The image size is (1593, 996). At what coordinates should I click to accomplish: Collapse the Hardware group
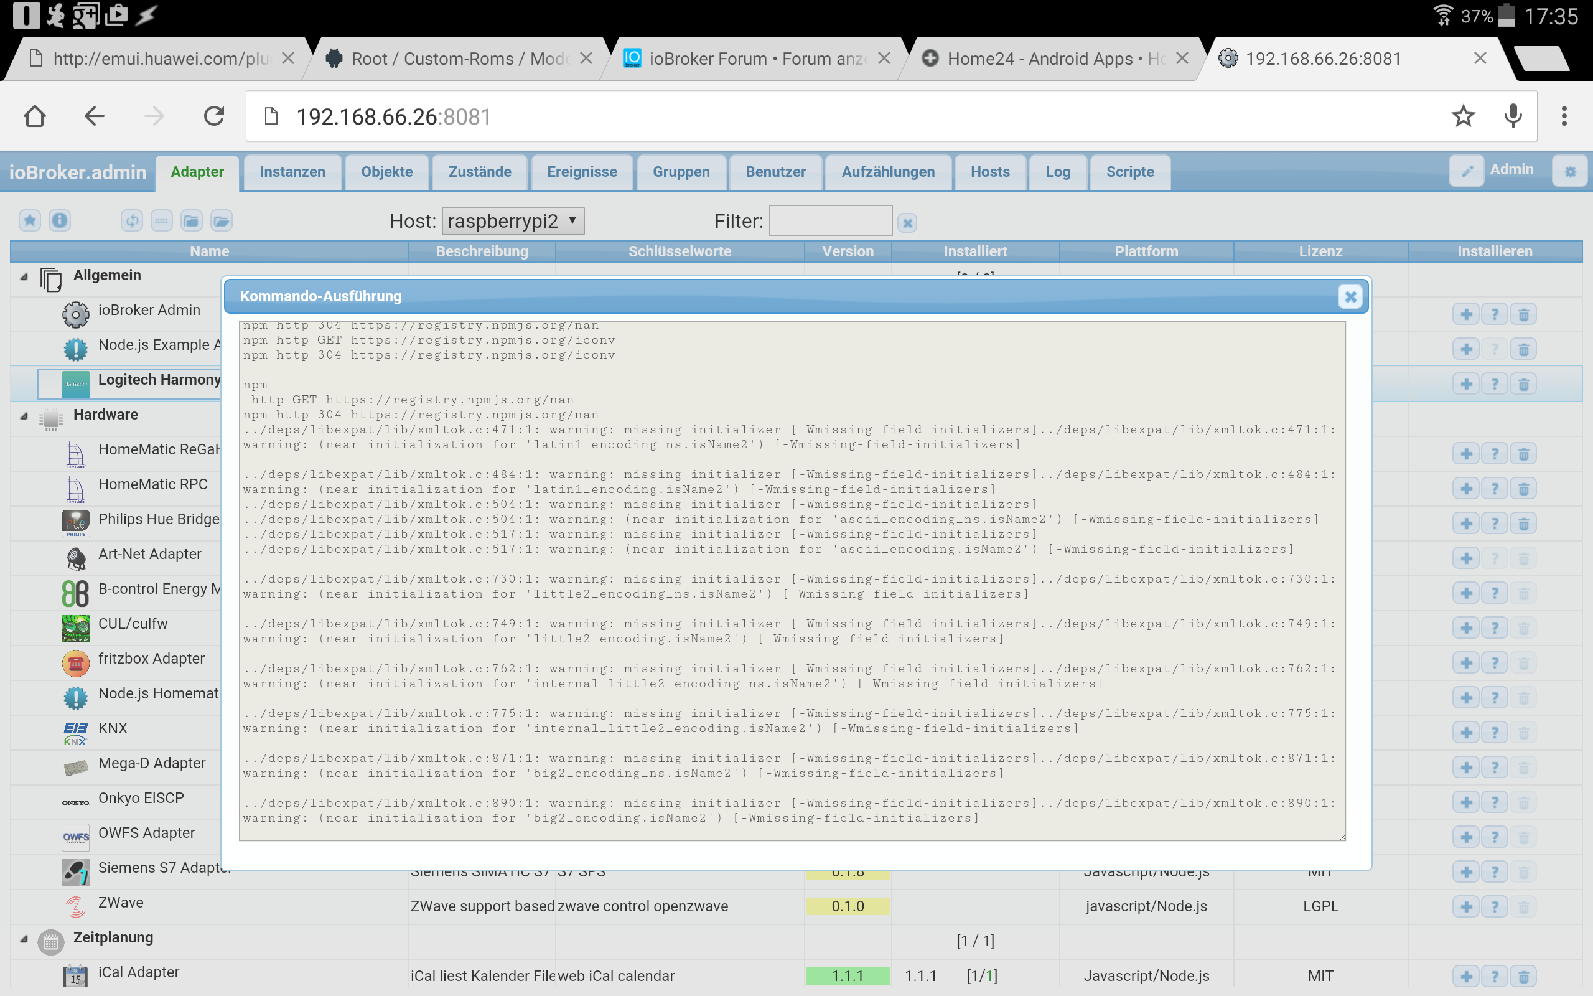click(x=24, y=416)
